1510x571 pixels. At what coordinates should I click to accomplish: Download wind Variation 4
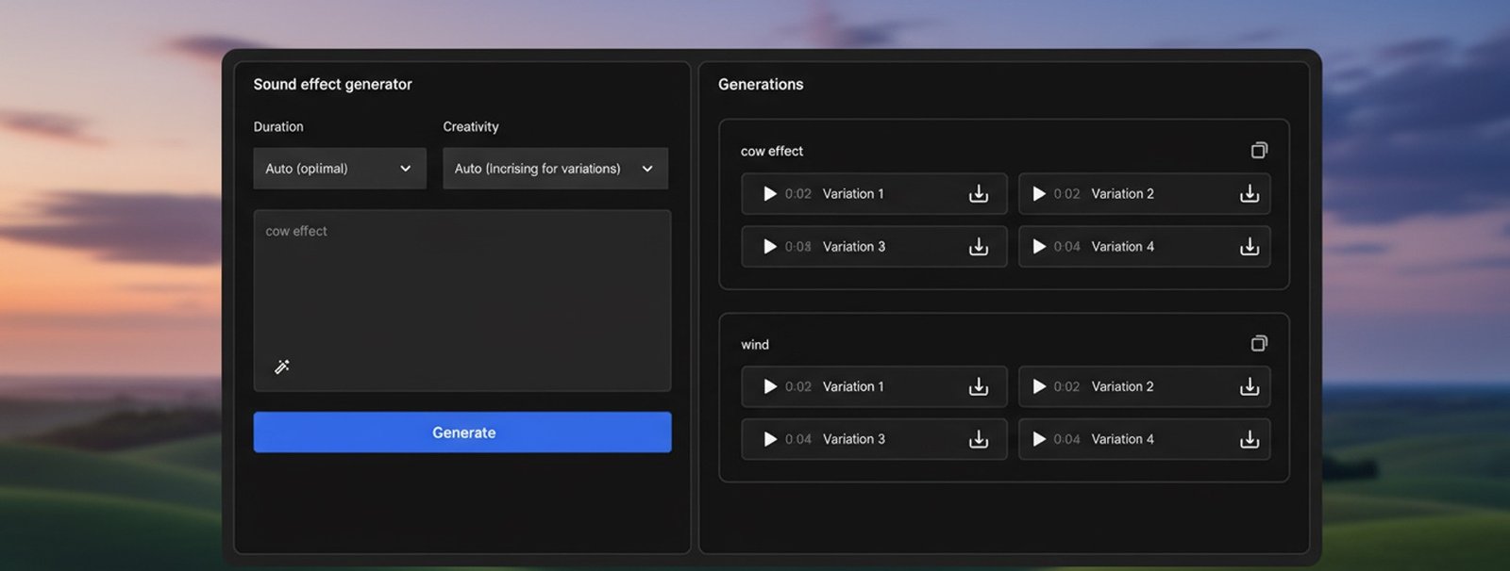(1250, 440)
